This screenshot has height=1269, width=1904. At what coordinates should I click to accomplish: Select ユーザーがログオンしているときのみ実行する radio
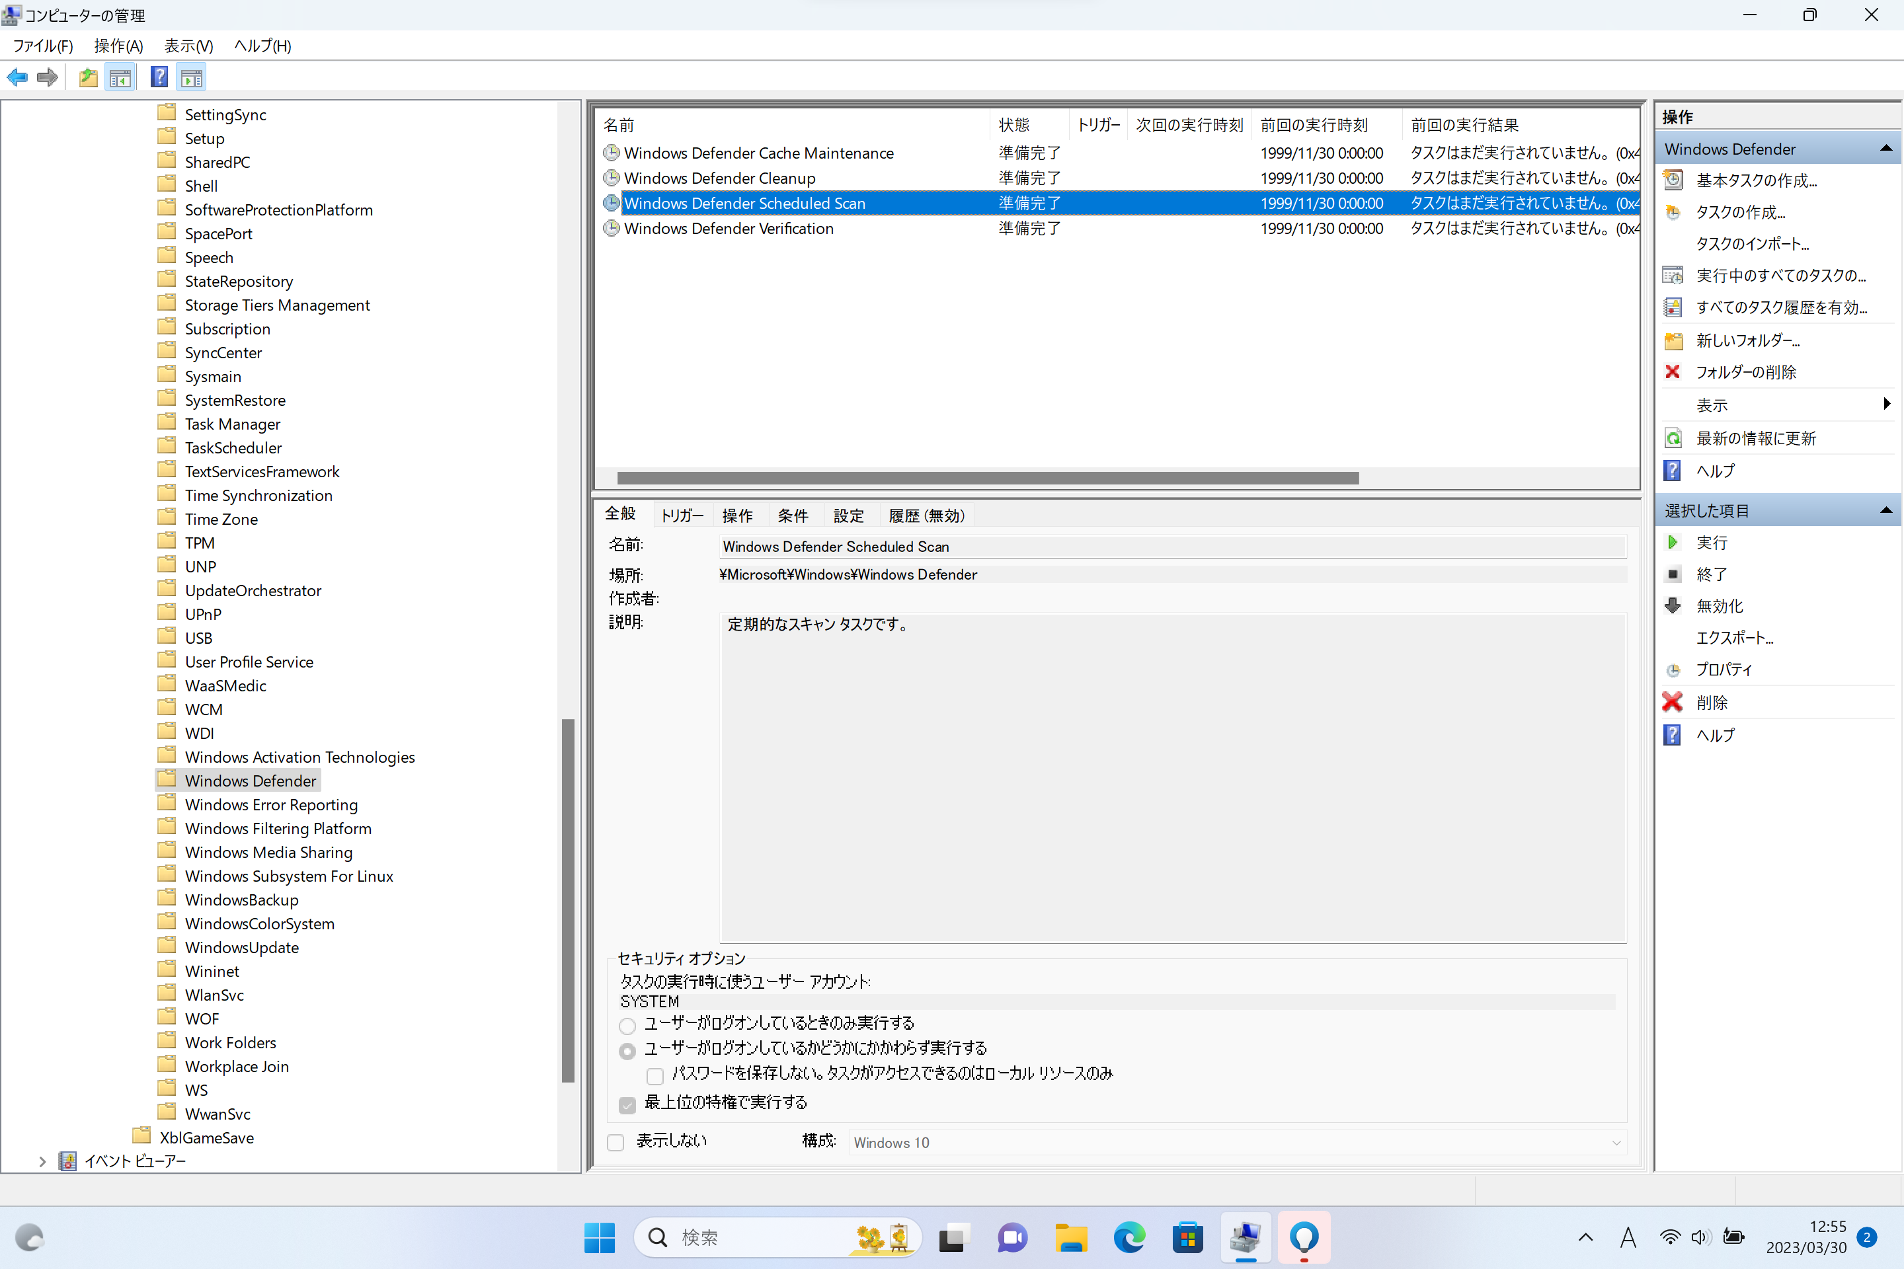point(627,1026)
